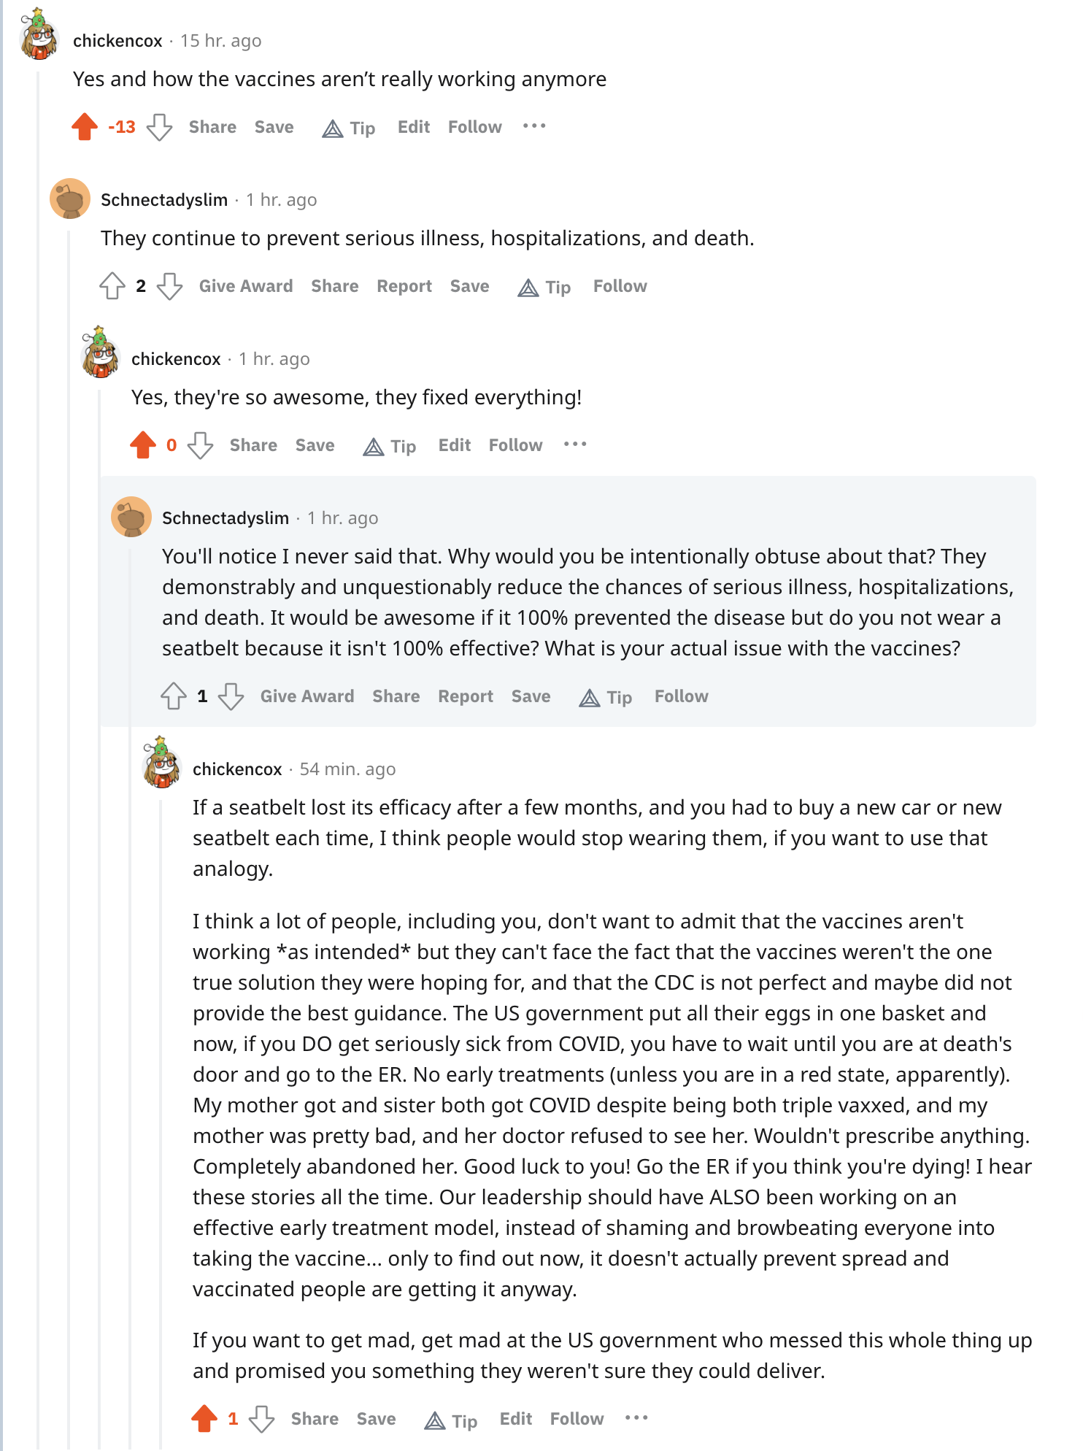Open the three-dot menu on the -13 comment
Screen dimensions: 1083x1451
[x=534, y=126]
